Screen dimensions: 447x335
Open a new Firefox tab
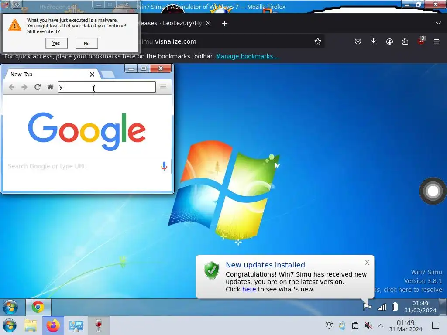click(x=225, y=24)
